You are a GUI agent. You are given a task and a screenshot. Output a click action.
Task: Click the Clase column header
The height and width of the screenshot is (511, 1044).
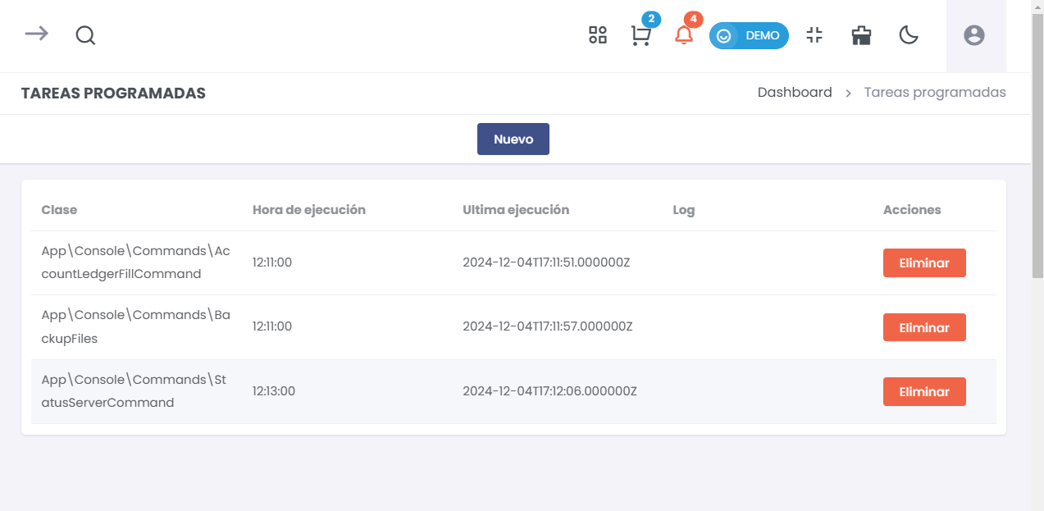coord(59,210)
